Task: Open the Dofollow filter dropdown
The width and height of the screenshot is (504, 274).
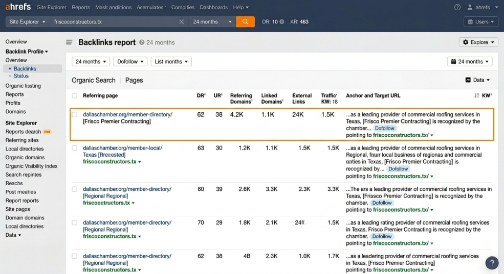Action: (x=130, y=62)
